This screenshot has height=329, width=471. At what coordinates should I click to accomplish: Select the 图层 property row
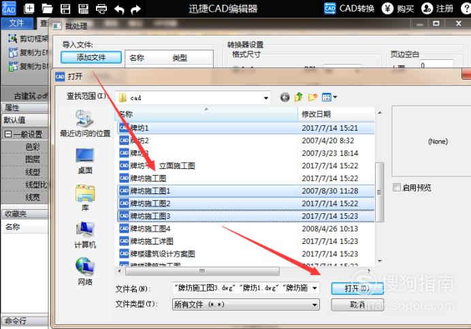point(25,159)
